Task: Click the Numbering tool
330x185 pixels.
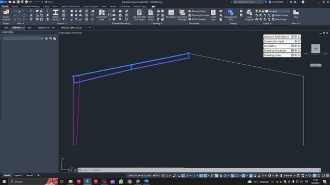Action: [x=171, y=14]
